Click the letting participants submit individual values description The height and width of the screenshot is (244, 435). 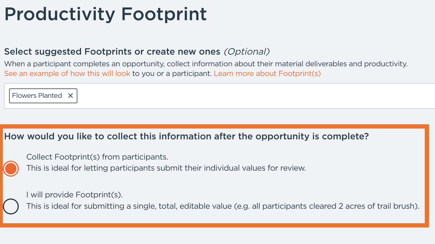tap(166, 168)
